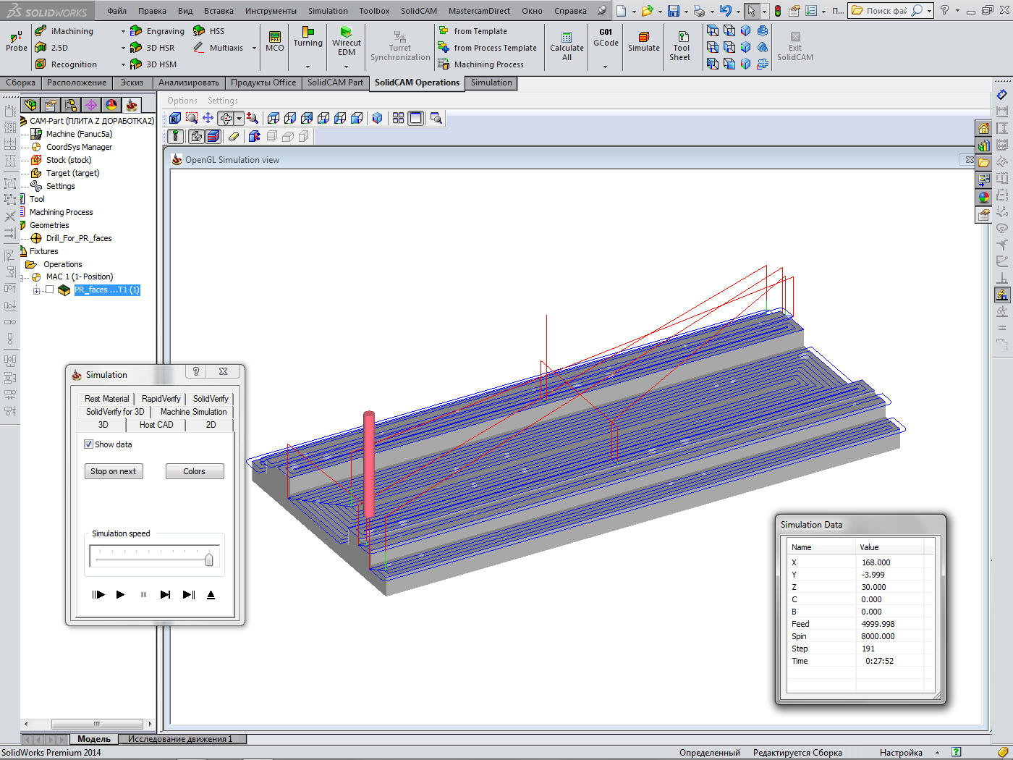This screenshot has width=1013, height=760.
Task: Select the HSS operation
Action: 209,31
